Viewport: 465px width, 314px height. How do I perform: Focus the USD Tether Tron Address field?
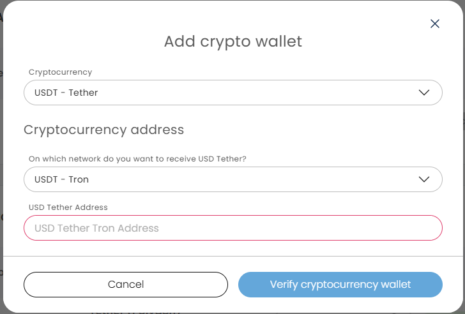232,228
